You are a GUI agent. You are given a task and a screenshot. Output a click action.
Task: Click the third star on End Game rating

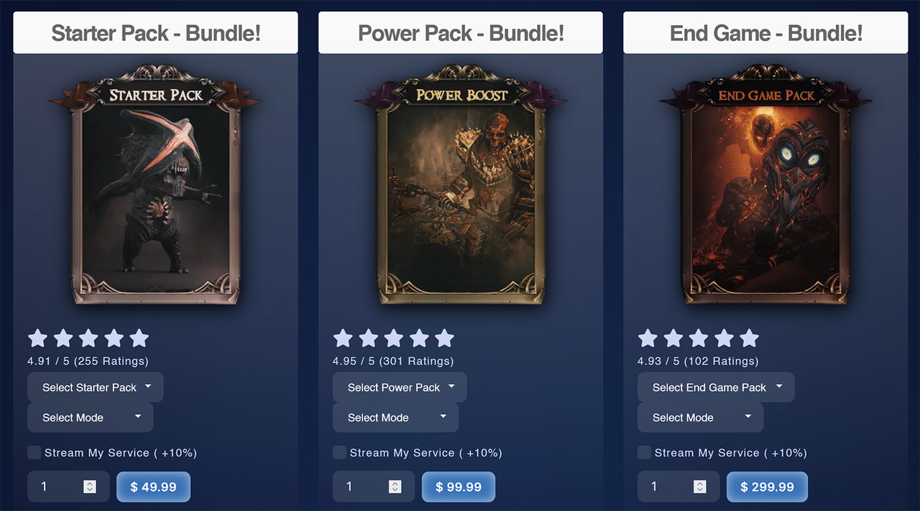coord(699,338)
